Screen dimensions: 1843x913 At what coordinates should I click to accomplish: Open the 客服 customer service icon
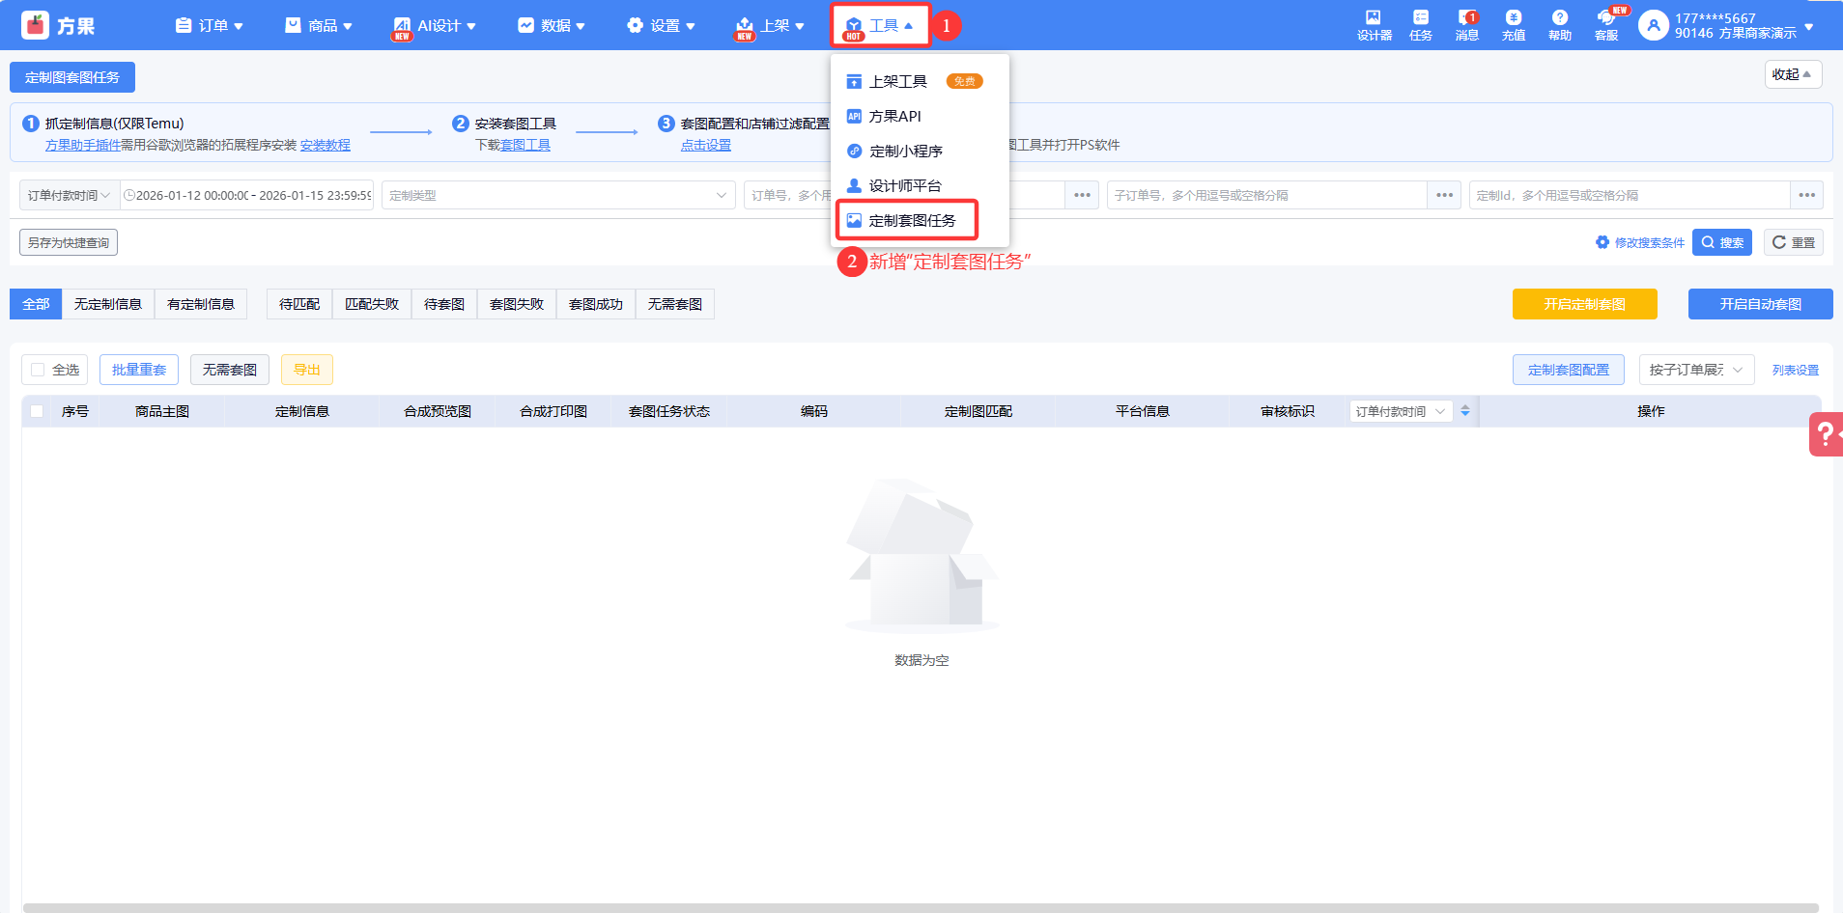pos(1605,25)
